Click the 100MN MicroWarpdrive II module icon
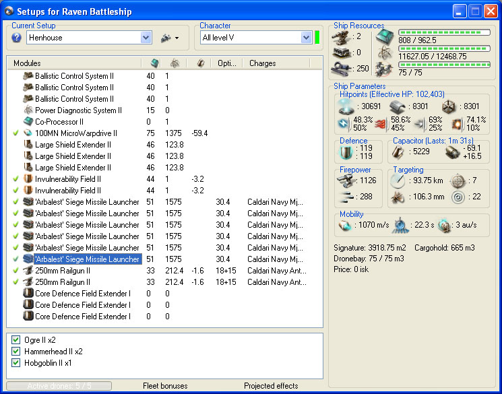The width and height of the screenshot is (502, 394). 28,133
